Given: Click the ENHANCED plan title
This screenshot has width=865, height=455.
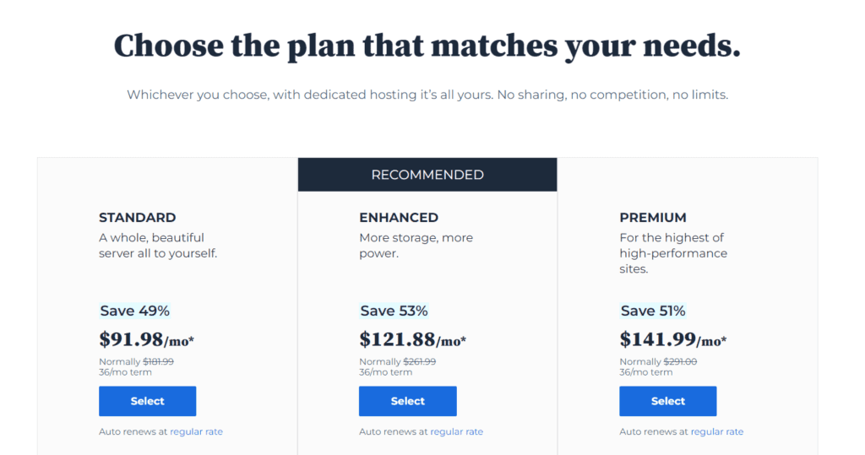Looking at the screenshot, I should pyautogui.click(x=399, y=218).
